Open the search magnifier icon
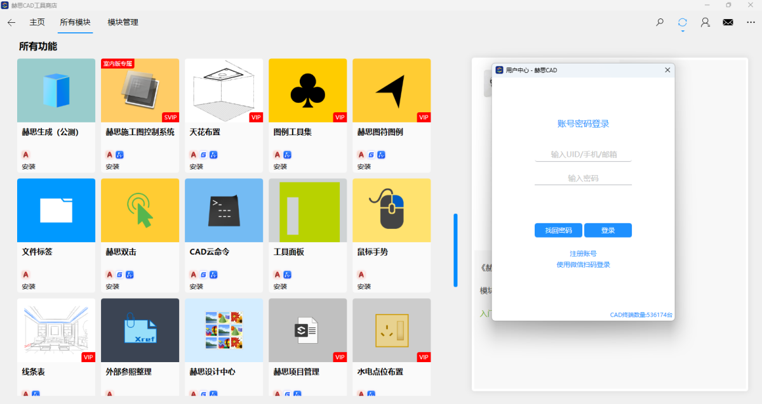This screenshot has height=404, width=762. [660, 22]
